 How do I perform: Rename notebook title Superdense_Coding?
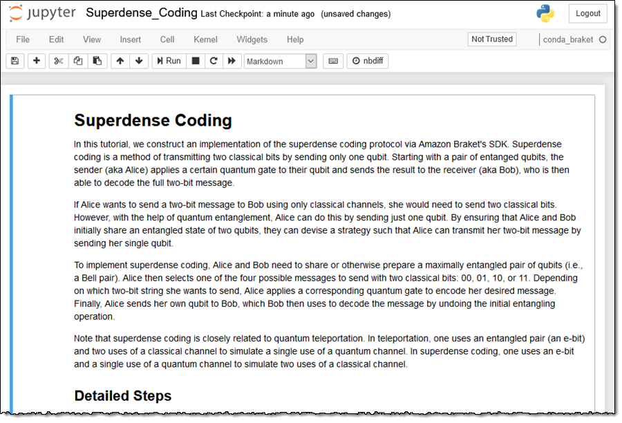(x=140, y=13)
